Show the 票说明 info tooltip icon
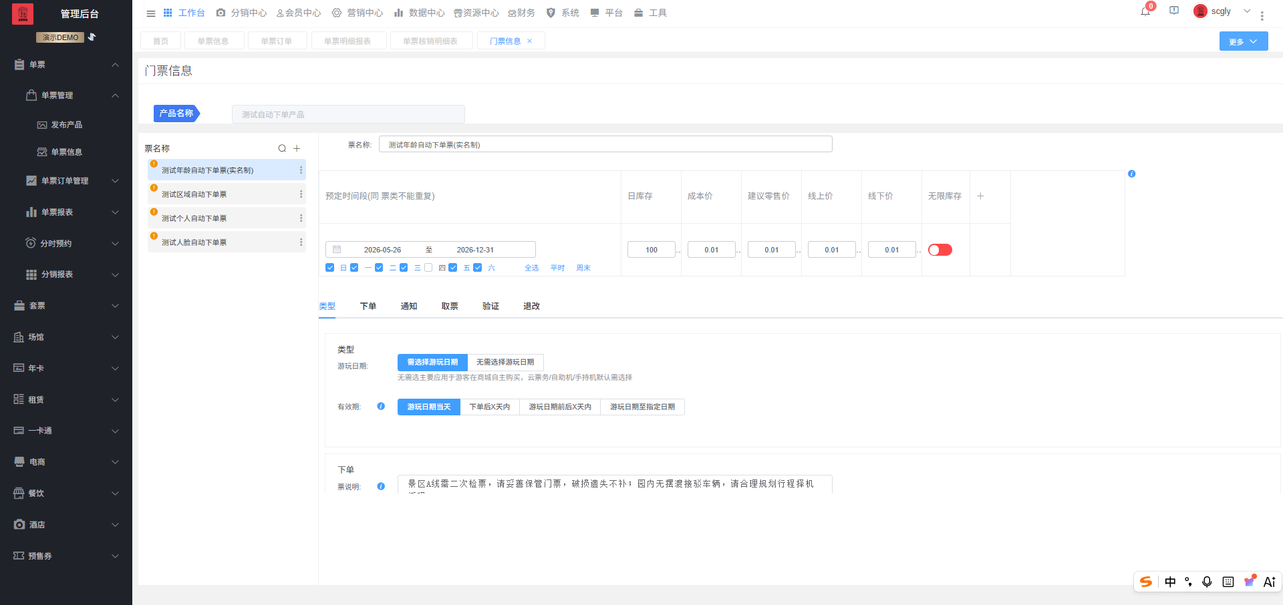The height and width of the screenshot is (605, 1283). (x=381, y=486)
